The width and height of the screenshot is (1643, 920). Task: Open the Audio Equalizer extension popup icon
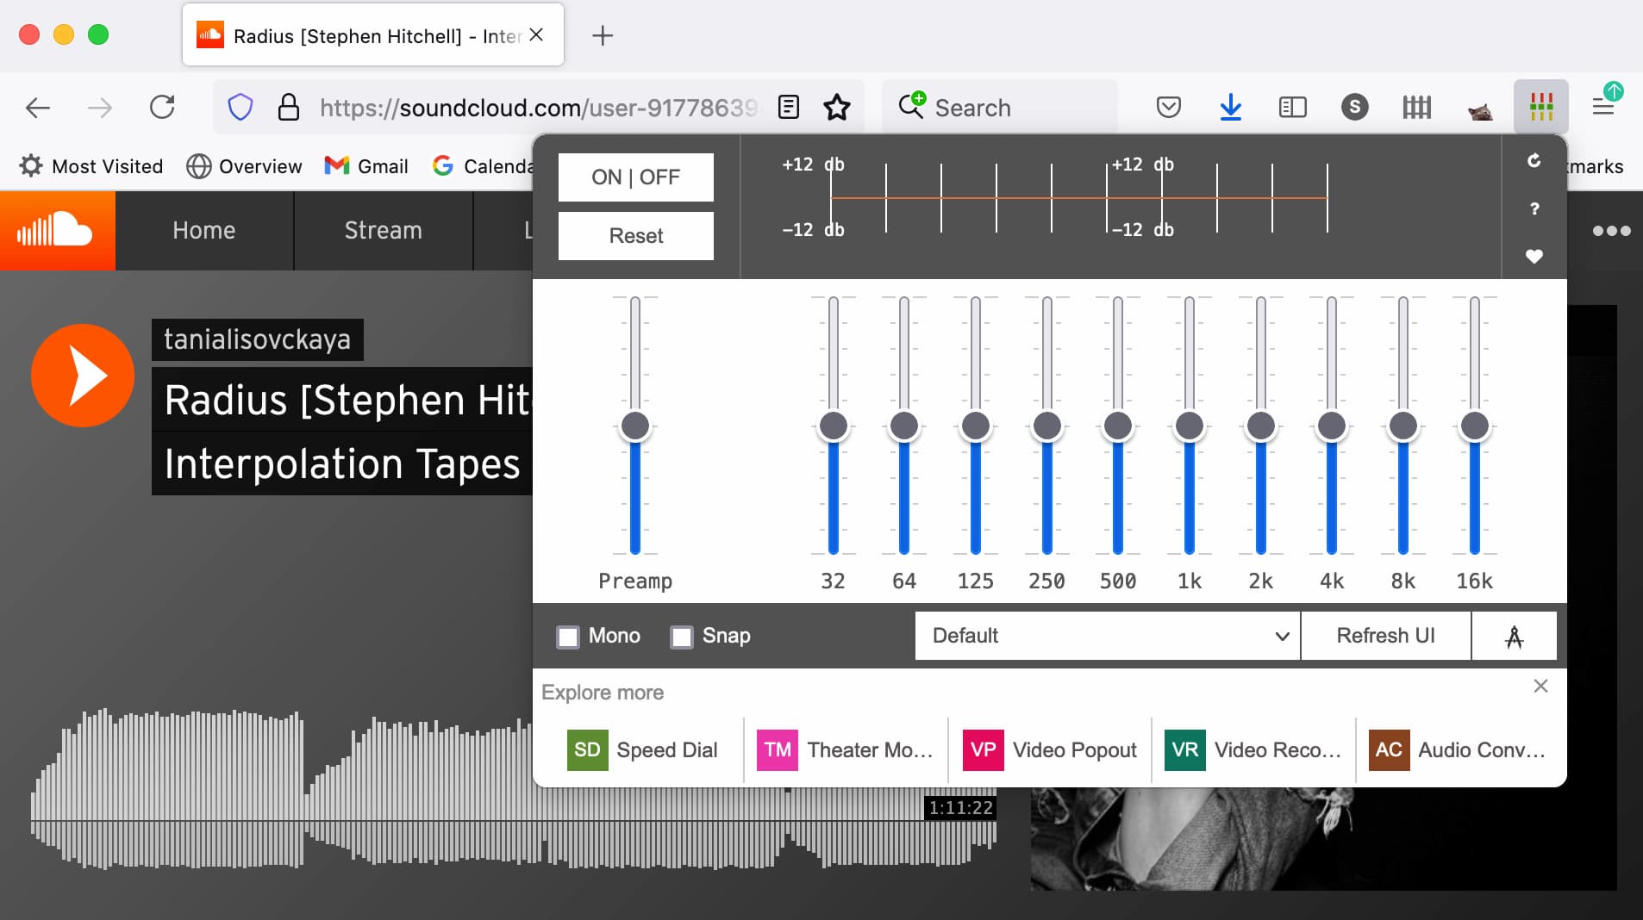click(x=1542, y=106)
